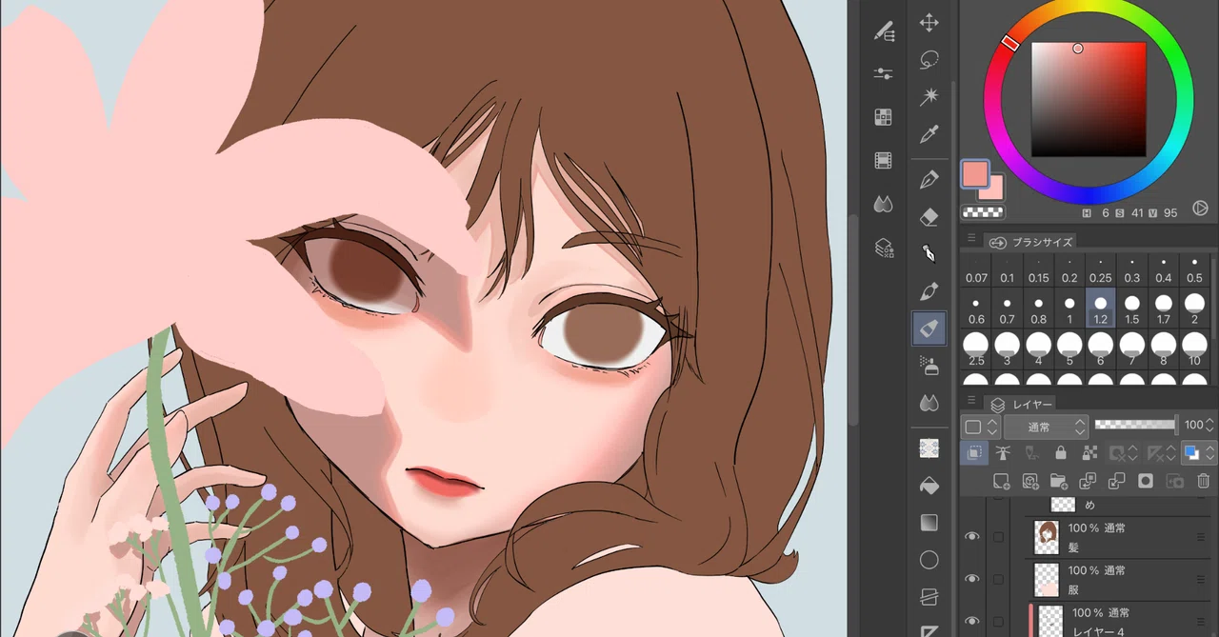Hide the レイヤー4 layer
This screenshot has height=637, width=1219.
972,620
